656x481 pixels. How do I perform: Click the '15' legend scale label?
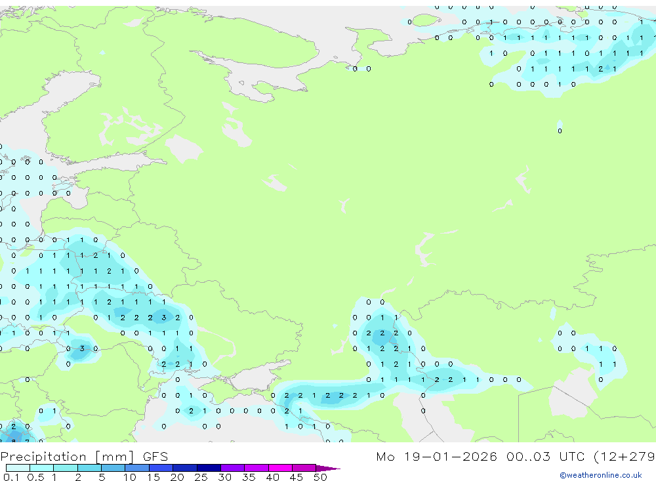[x=154, y=477]
